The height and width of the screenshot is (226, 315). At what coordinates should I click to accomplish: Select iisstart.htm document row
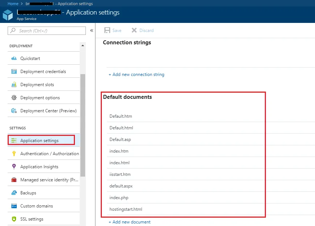(x=211, y=174)
